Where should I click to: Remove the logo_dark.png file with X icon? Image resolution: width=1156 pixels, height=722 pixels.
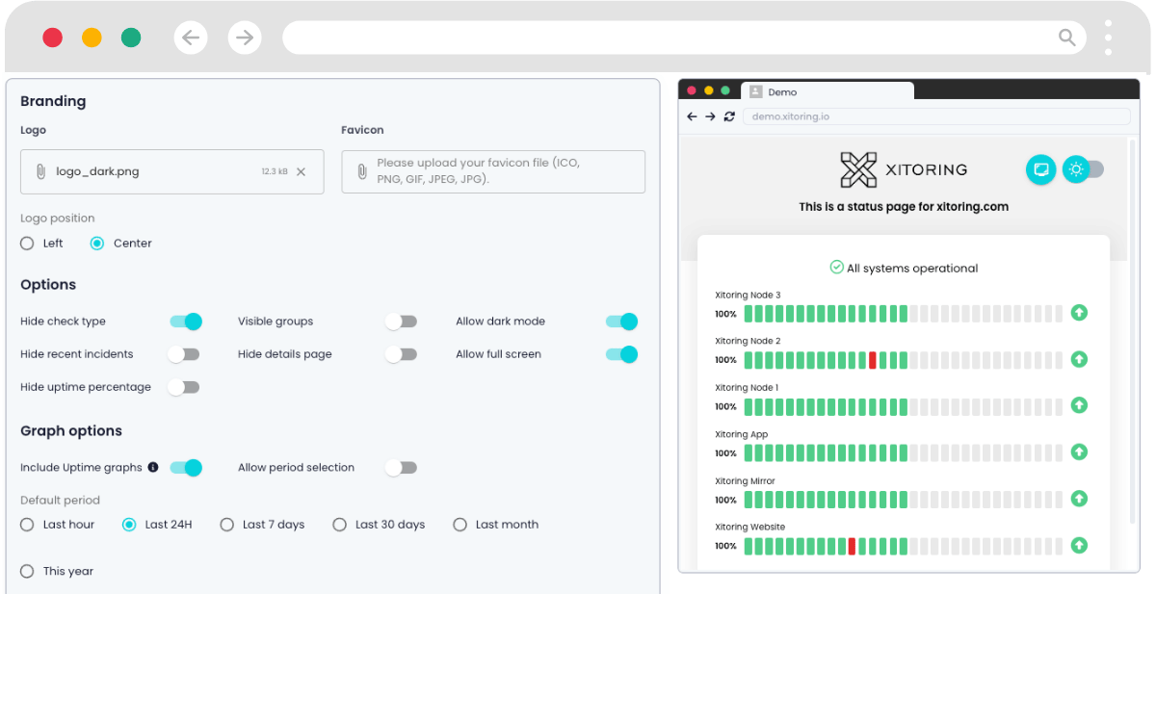(301, 172)
